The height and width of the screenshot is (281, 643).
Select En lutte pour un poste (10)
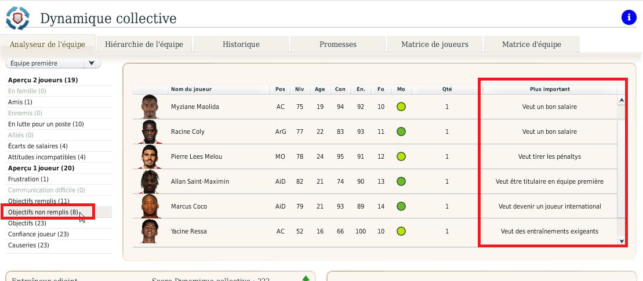46,124
